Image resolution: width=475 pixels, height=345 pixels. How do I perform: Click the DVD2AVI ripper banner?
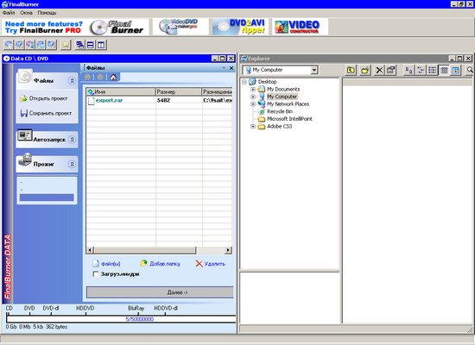[241, 27]
